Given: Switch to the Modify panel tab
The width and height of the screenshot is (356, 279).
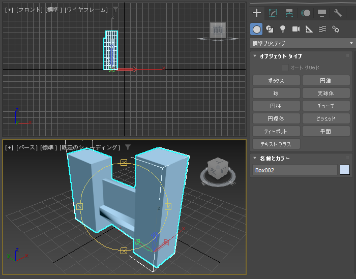Looking at the screenshot, I should click(x=273, y=13).
